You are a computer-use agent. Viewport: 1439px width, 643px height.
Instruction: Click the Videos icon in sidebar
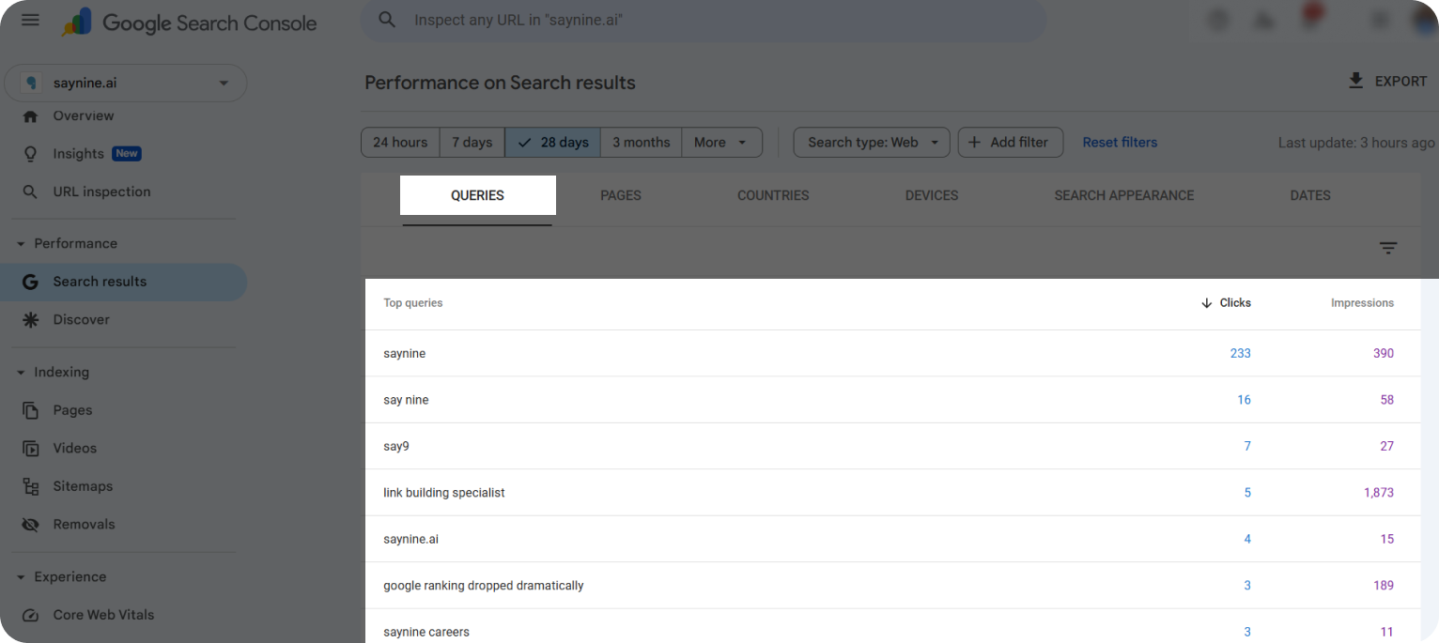(31, 449)
